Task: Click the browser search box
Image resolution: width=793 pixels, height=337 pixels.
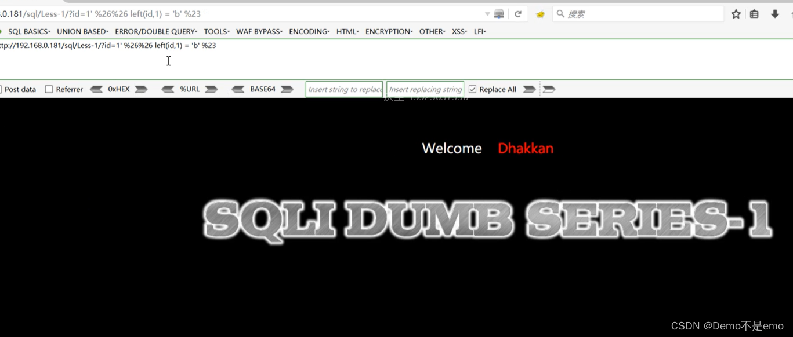Action: click(x=638, y=14)
